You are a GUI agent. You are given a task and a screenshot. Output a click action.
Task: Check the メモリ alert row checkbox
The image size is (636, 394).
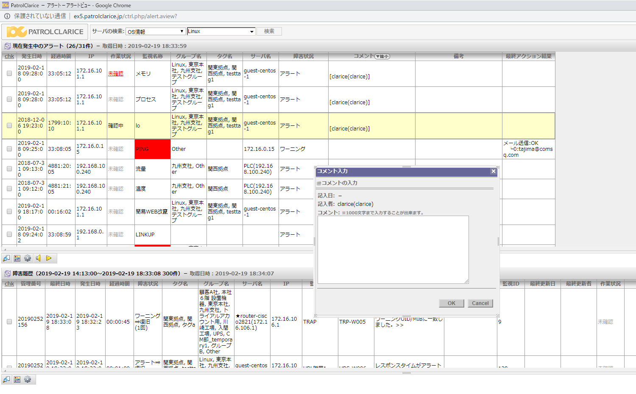point(9,74)
